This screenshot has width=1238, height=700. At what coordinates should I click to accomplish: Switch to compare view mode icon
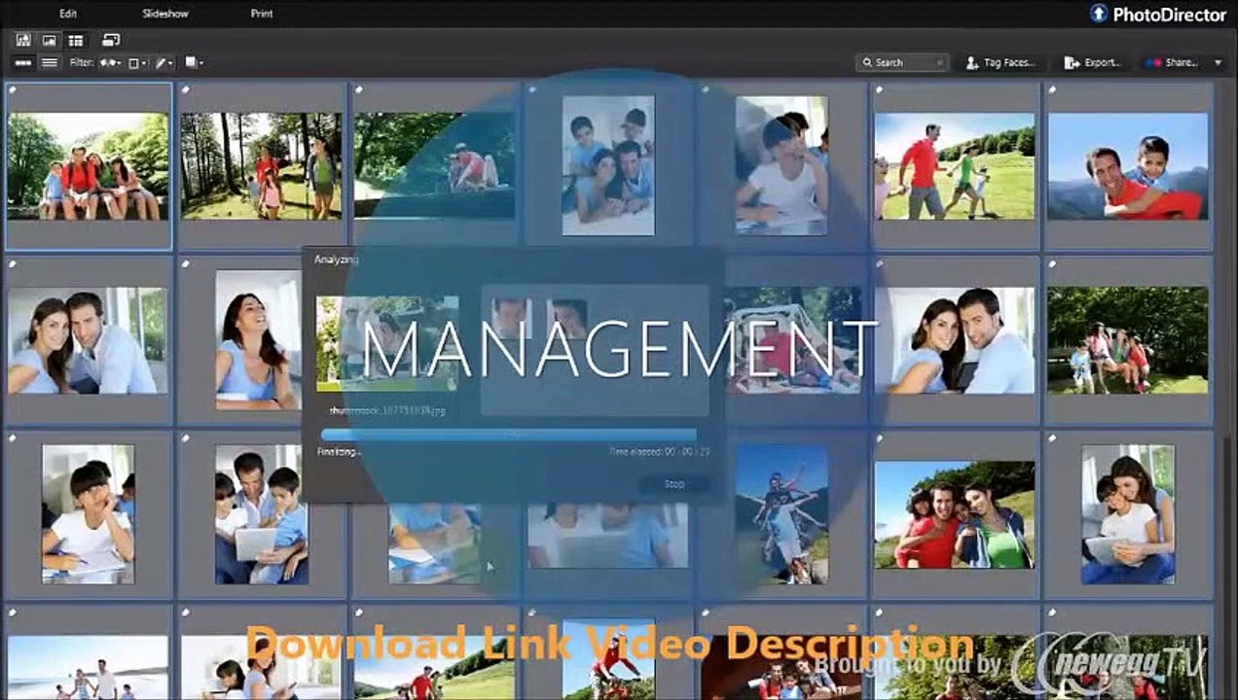[x=23, y=40]
